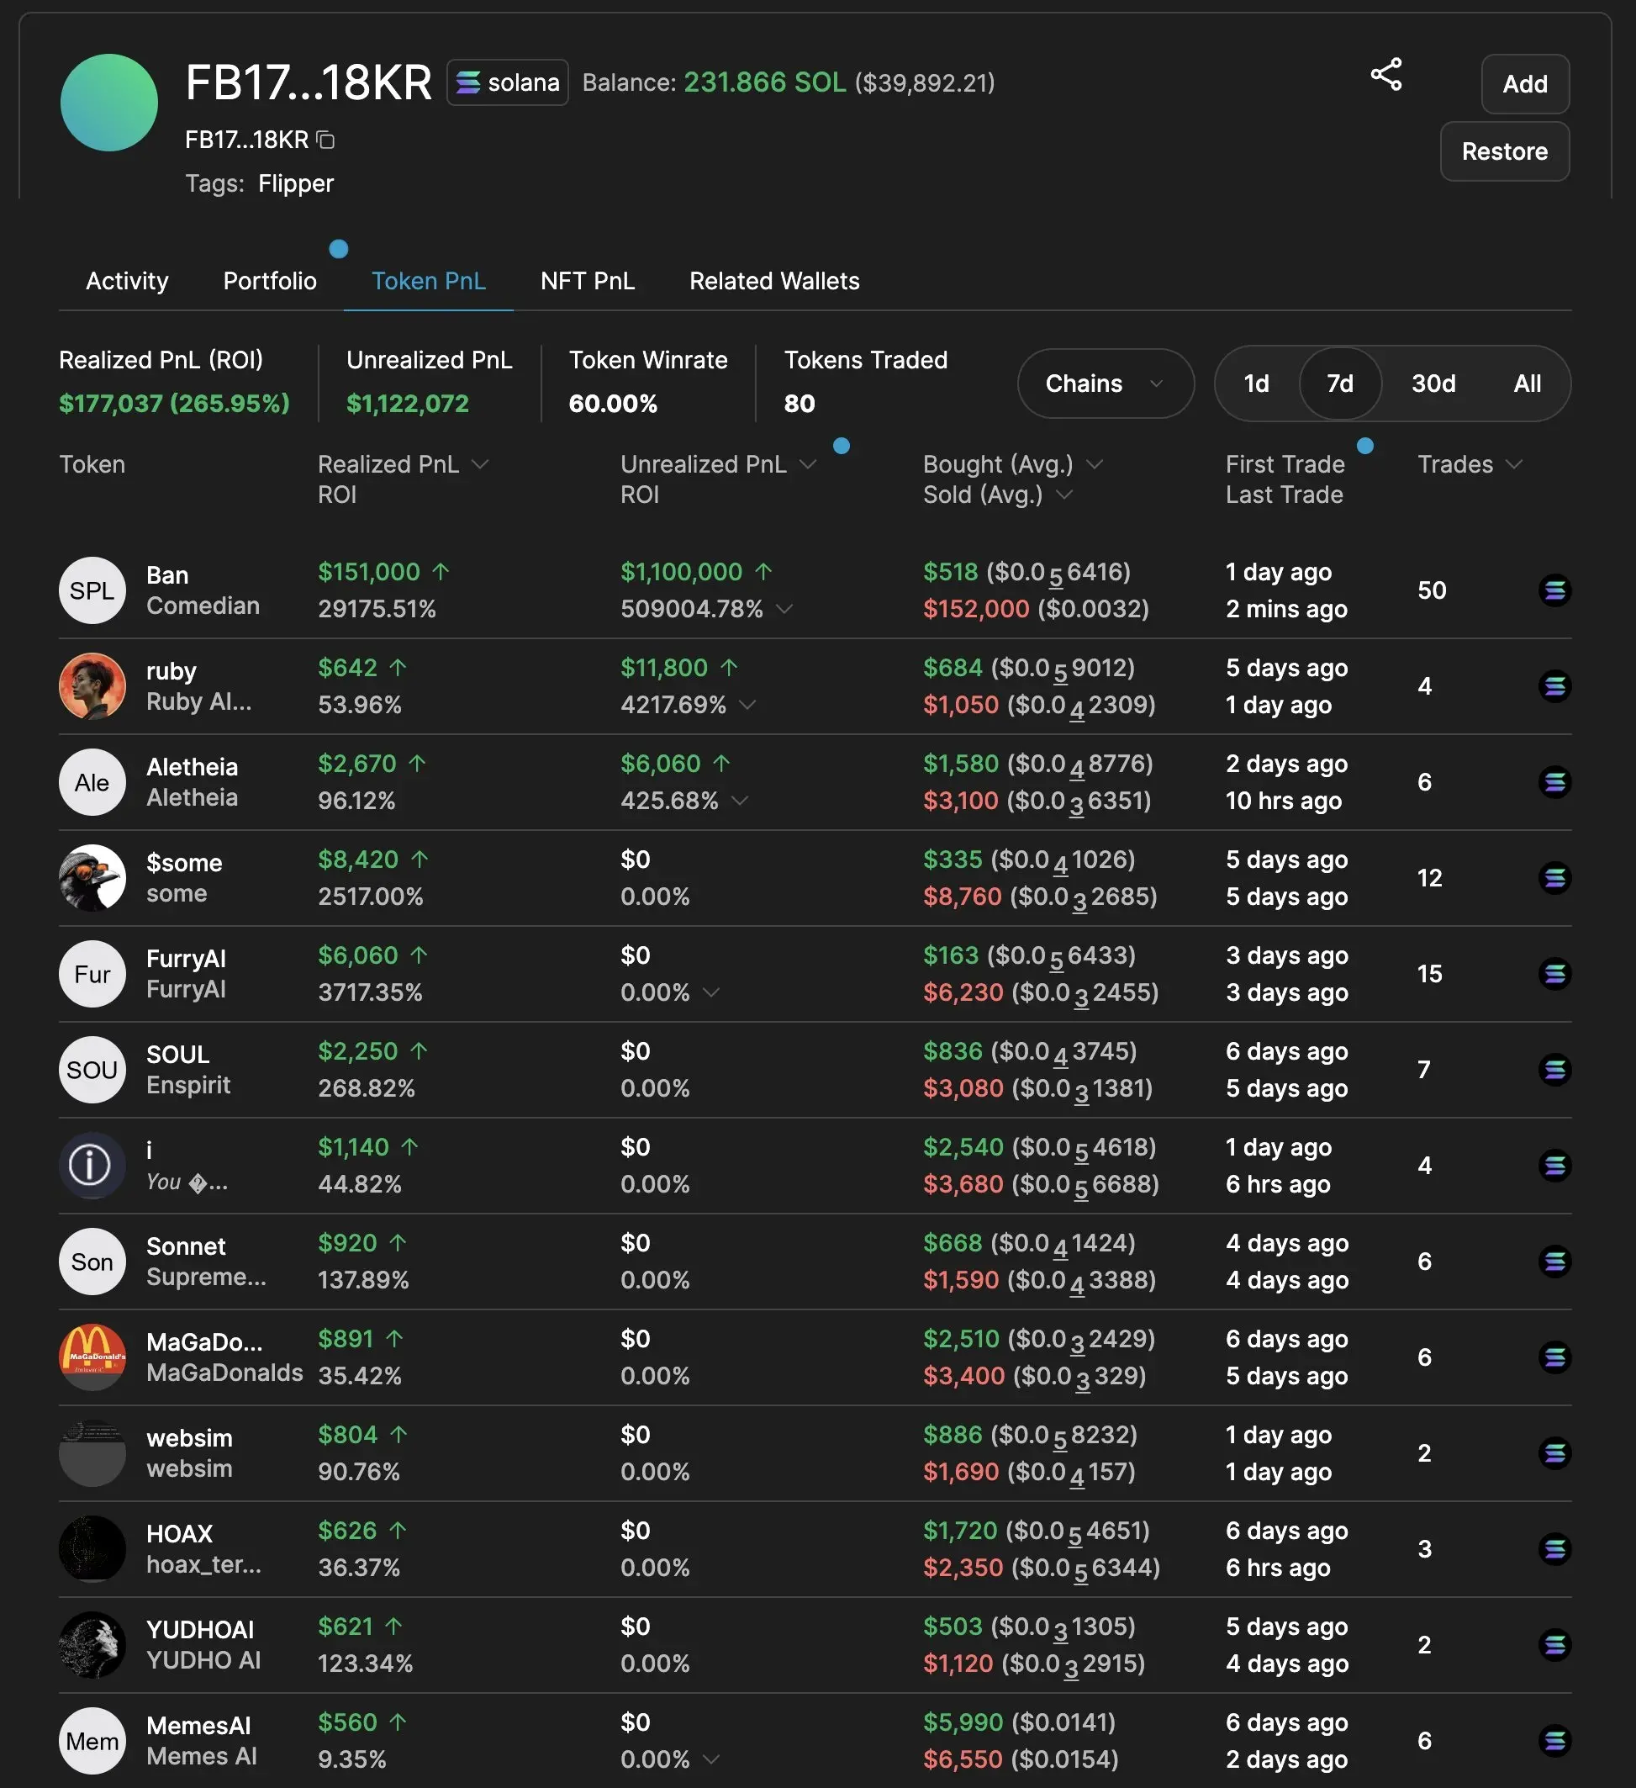Click the ruby token avatar
The width and height of the screenshot is (1636, 1788).
click(x=92, y=685)
